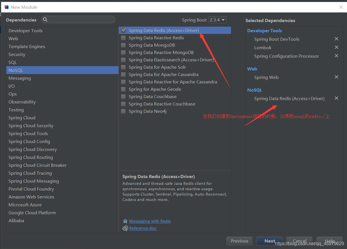Choose Ops category
The width and height of the screenshot is (347, 249).
pos(62,94)
